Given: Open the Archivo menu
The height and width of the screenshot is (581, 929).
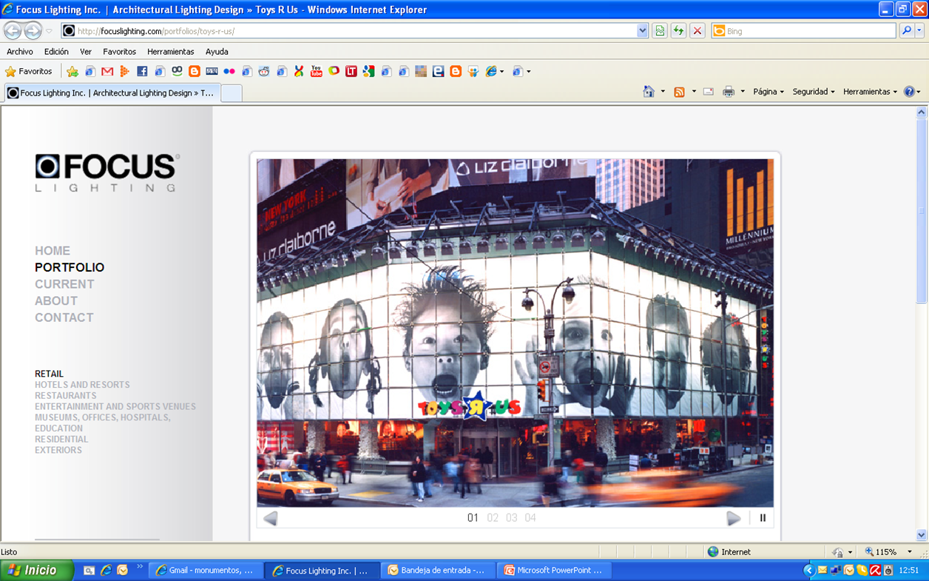Looking at the screenshot, I should (20, 52).
